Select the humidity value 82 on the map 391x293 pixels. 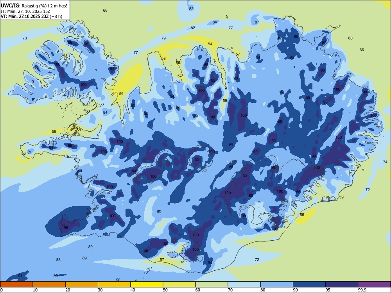(193, 28)
